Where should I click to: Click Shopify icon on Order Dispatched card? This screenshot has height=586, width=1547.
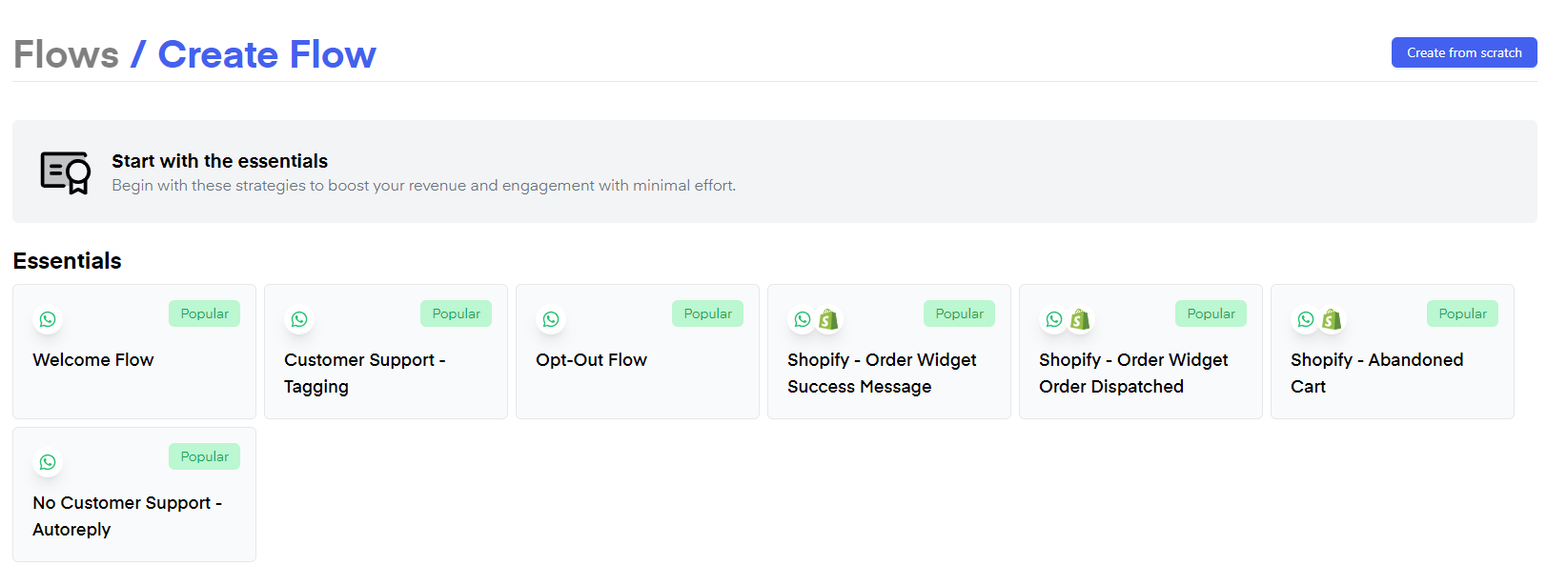coord(1080,319)
